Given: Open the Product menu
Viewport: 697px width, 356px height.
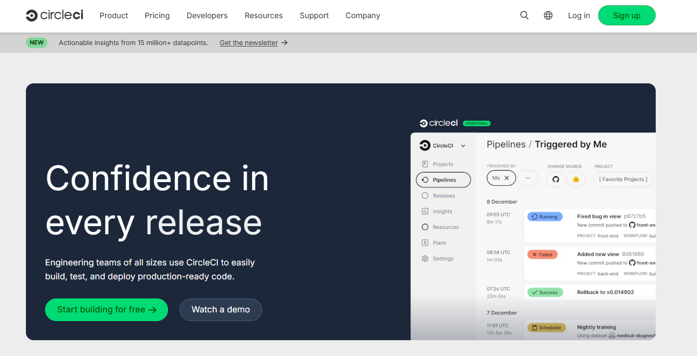Looking at the screenshot, I should tap(114, 15).
